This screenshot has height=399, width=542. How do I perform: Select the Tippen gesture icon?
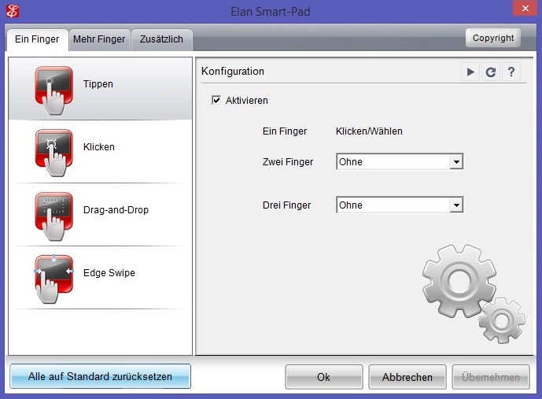click(x=54, y=91)
